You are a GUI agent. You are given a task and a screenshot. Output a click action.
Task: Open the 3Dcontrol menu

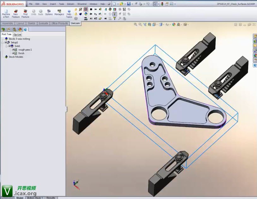point(82,4)
